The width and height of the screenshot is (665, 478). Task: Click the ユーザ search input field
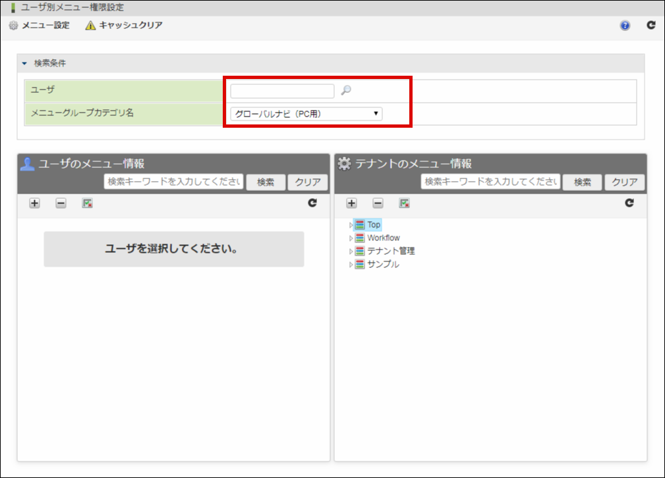pyautogui.click(x=282, y=90)
